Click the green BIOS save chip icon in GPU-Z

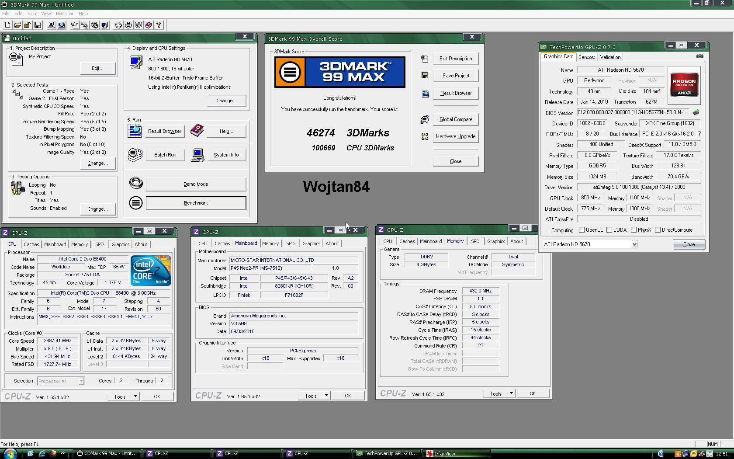696,112
